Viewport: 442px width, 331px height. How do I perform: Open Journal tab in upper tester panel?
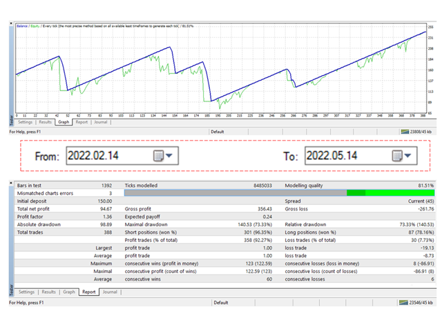[101, 122]
